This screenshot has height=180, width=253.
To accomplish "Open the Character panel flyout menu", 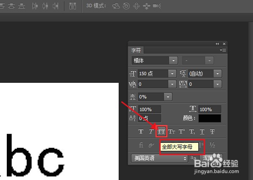I will coord(223,50).
